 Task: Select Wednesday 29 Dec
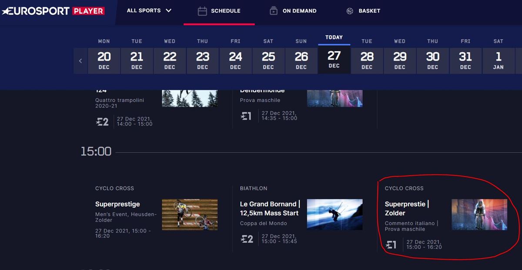[400, 61]
